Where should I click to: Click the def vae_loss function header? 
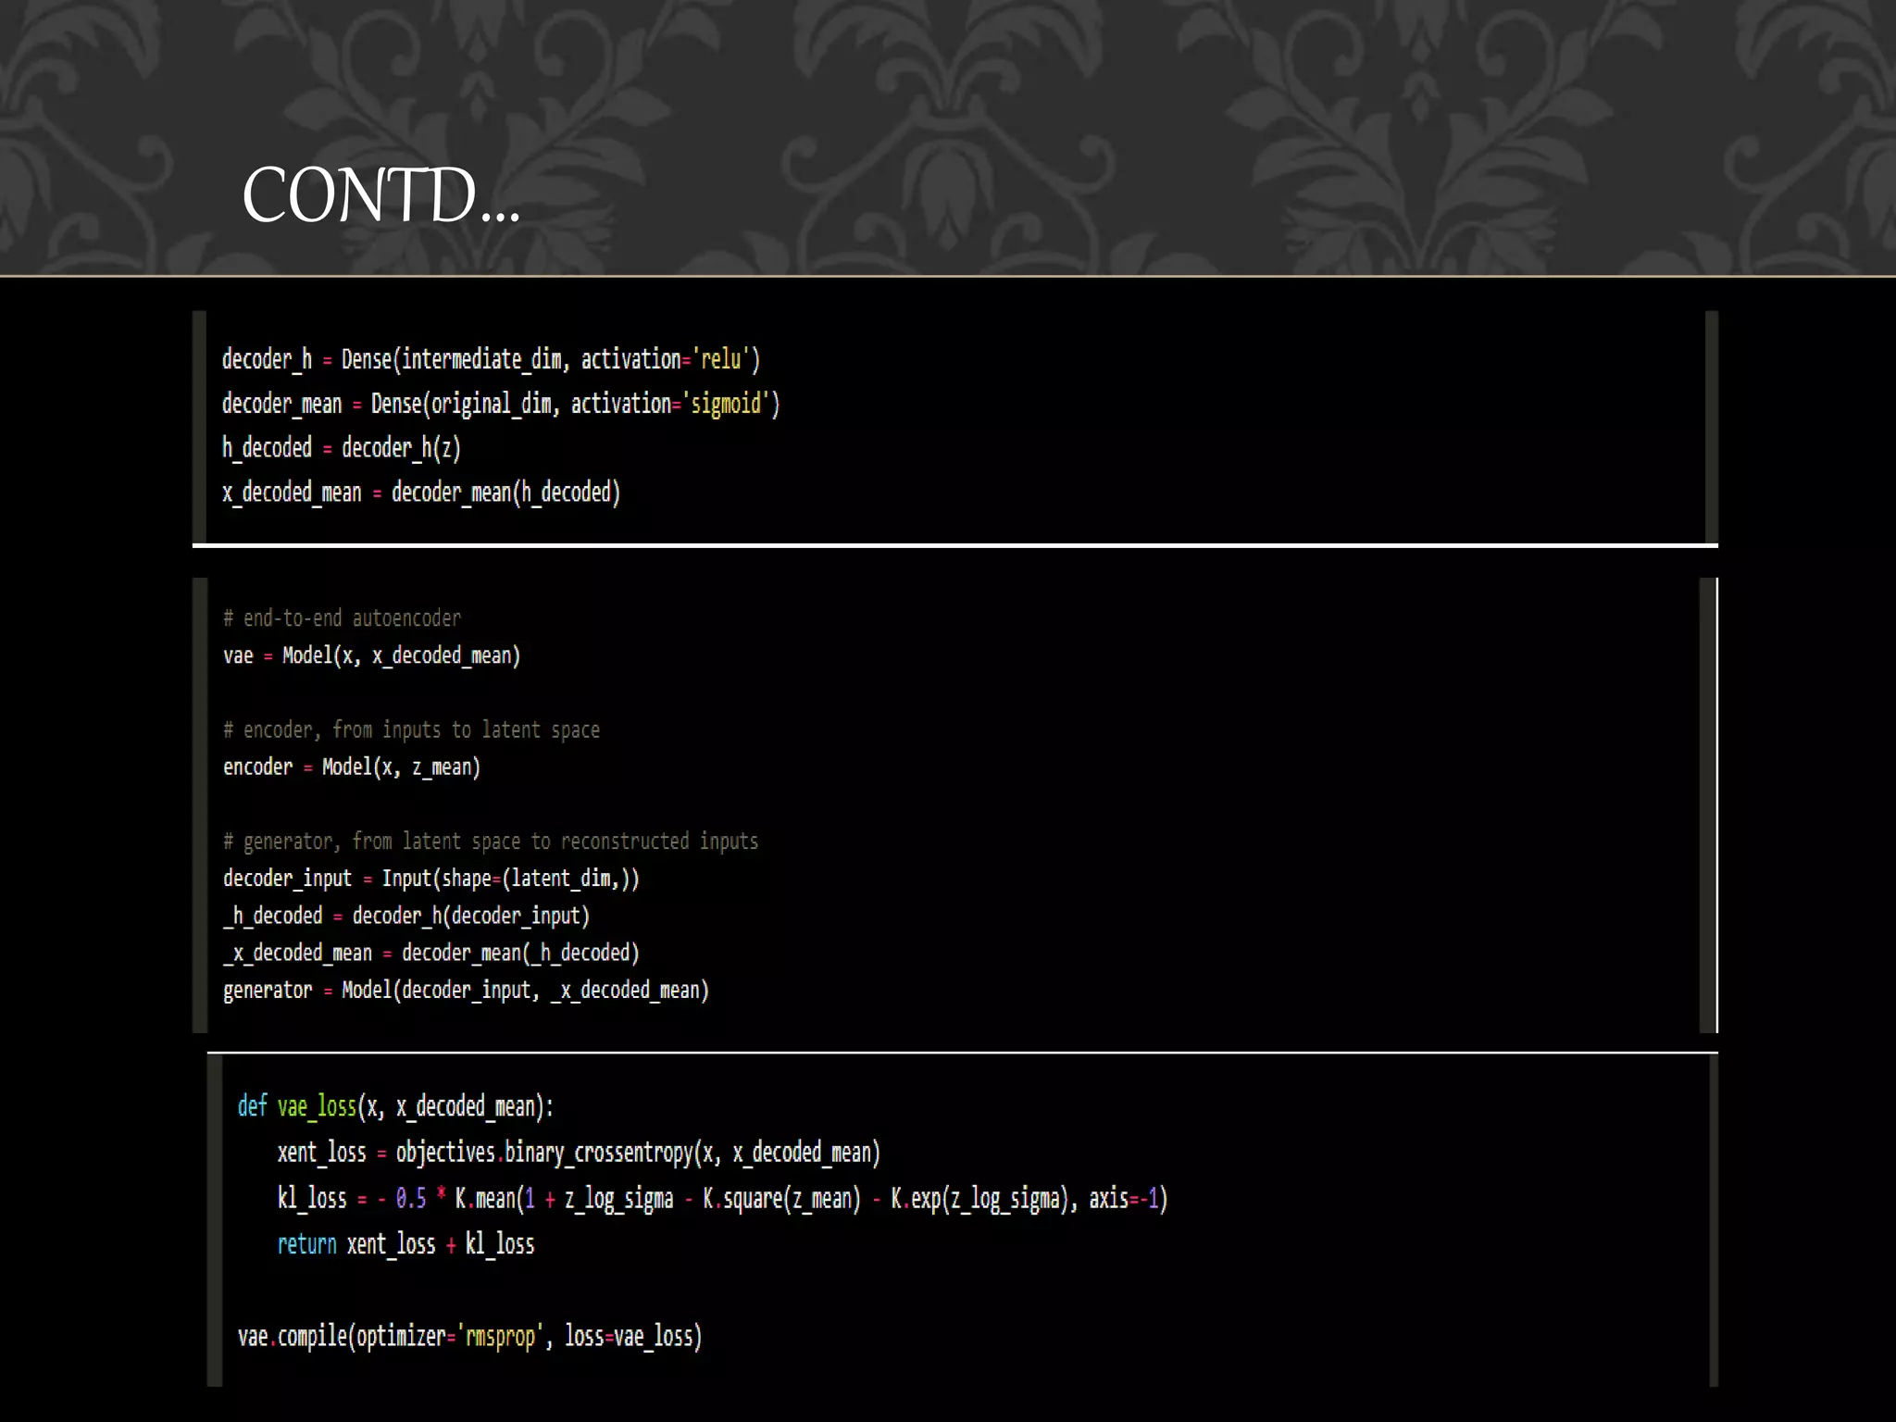[x=395, y=1106]
